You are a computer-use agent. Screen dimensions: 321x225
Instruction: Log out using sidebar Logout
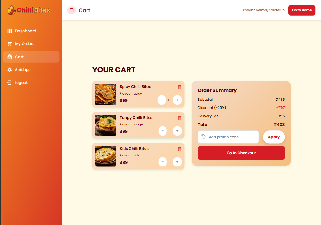pyautogui.click(x=21, y=83)
